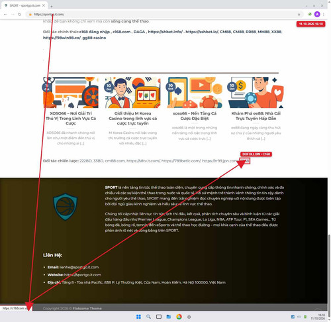Click the 'ee88 đang ngày càng thu hút' excerpt
The width and height of the screenshot is (331, 322).
click(x=256, y=133)
